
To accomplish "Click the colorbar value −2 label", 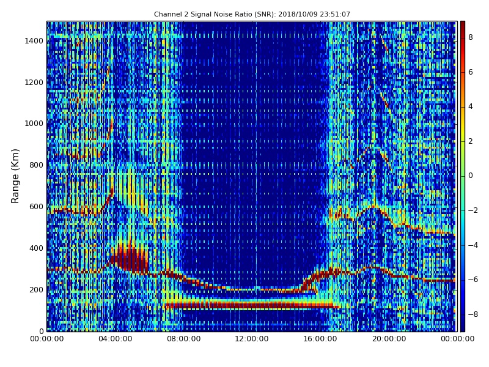I will tap(473, 210).
